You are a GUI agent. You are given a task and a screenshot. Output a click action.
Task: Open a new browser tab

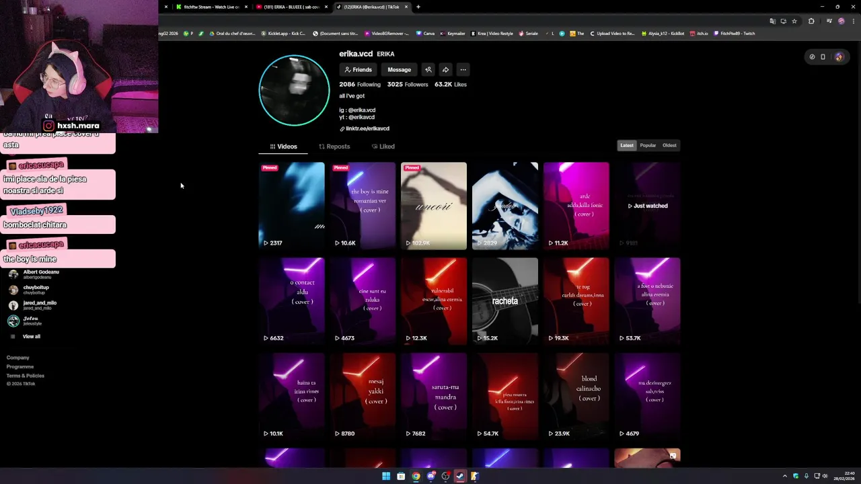coord(418,7)
